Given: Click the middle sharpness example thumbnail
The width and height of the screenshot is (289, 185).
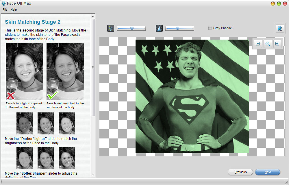Looking at the screenshot, I should pyautogui.click(x=46, y=158).
